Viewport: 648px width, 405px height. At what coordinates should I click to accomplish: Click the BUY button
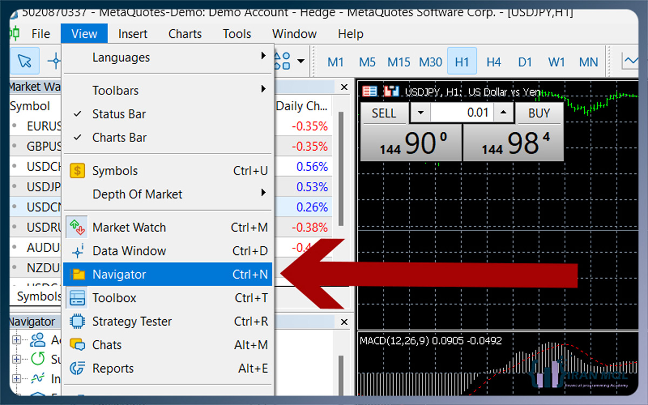tap(539, 113)
